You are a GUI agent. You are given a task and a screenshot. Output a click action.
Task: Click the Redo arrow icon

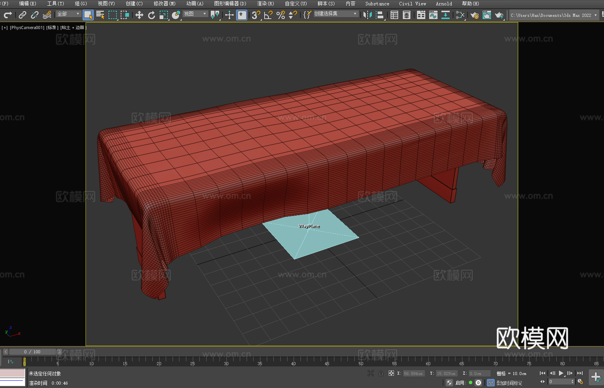coord(8,15)
